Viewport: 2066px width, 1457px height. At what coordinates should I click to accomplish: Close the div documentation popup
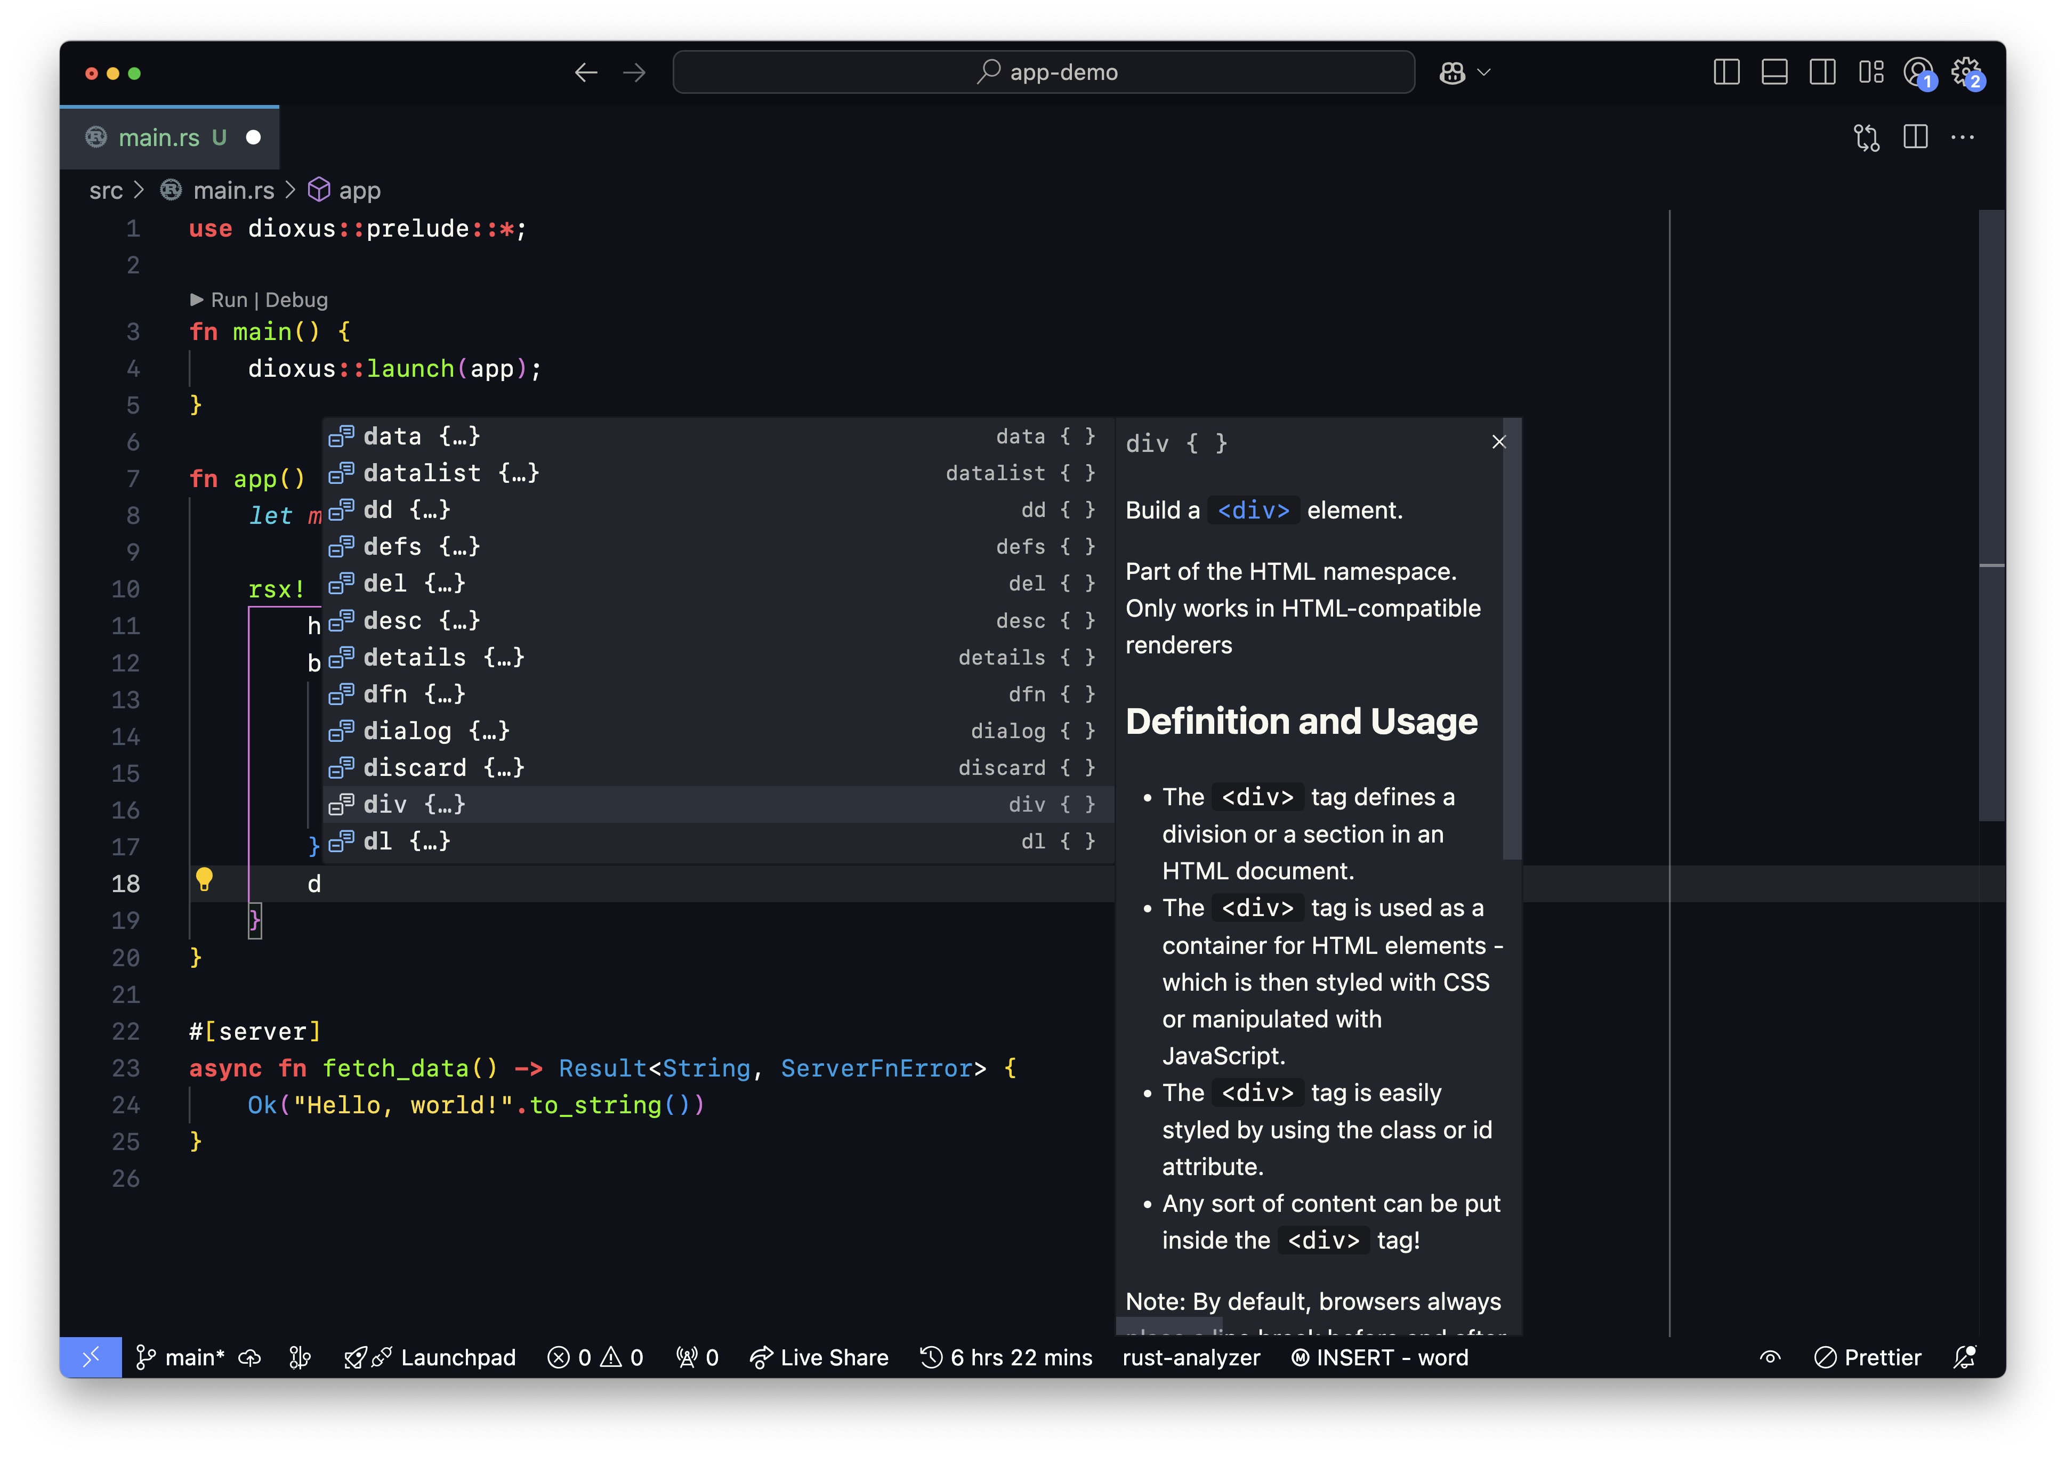pyautogui.click(x=1498, y=442)
